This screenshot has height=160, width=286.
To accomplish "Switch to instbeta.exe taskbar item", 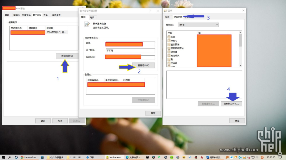I will pyautogui.click(x=114, y=157).
